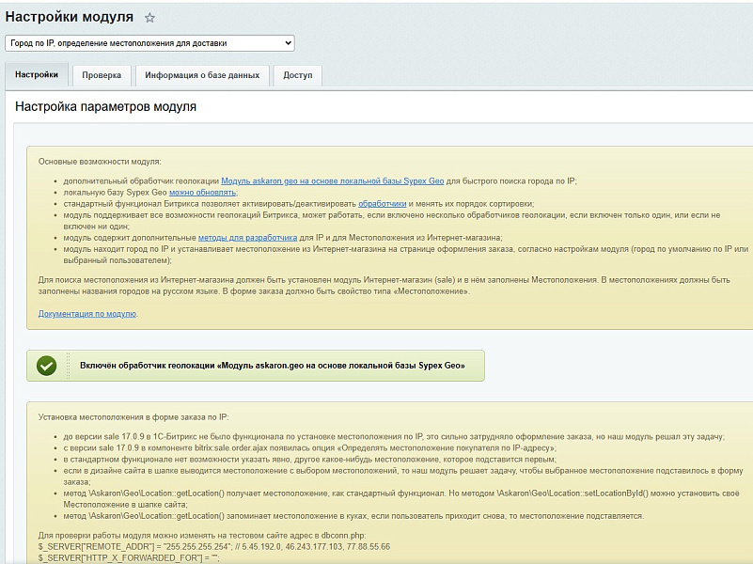Open the Проверка tab
This screenshot has height=564, width=753.
pyautogui.click(x=101, y=75)
